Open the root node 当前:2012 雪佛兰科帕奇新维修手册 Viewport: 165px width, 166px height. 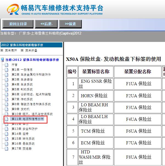[x=32, y=60]
